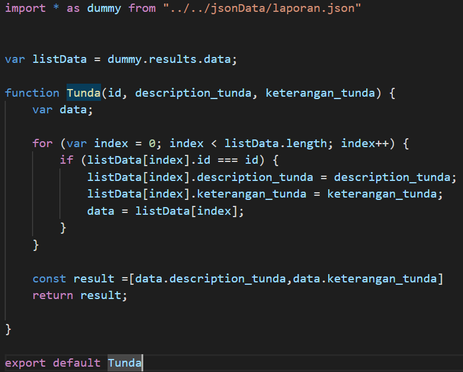The width and height of the screenshot is (463, 372).
Task: Place cursor on 'dummy.results.data;'
Action: click(x=172, y=59)
